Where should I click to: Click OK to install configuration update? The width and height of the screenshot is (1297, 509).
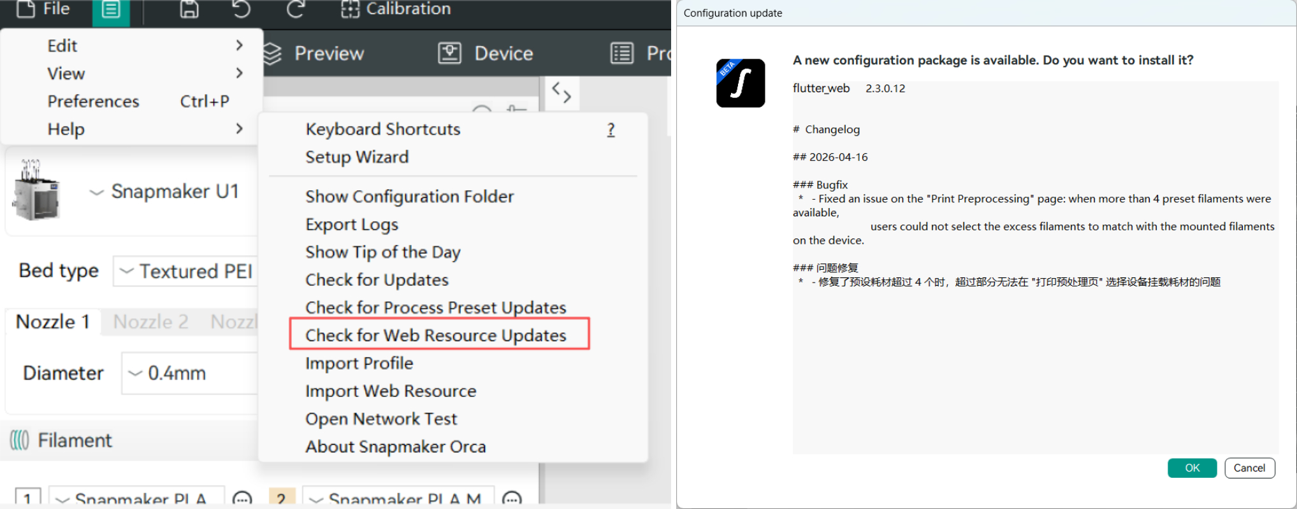1192,468
